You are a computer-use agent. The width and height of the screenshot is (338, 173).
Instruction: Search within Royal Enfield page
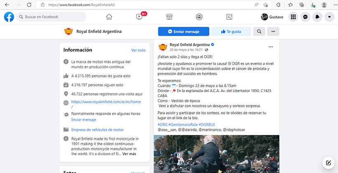coord(259,31)
